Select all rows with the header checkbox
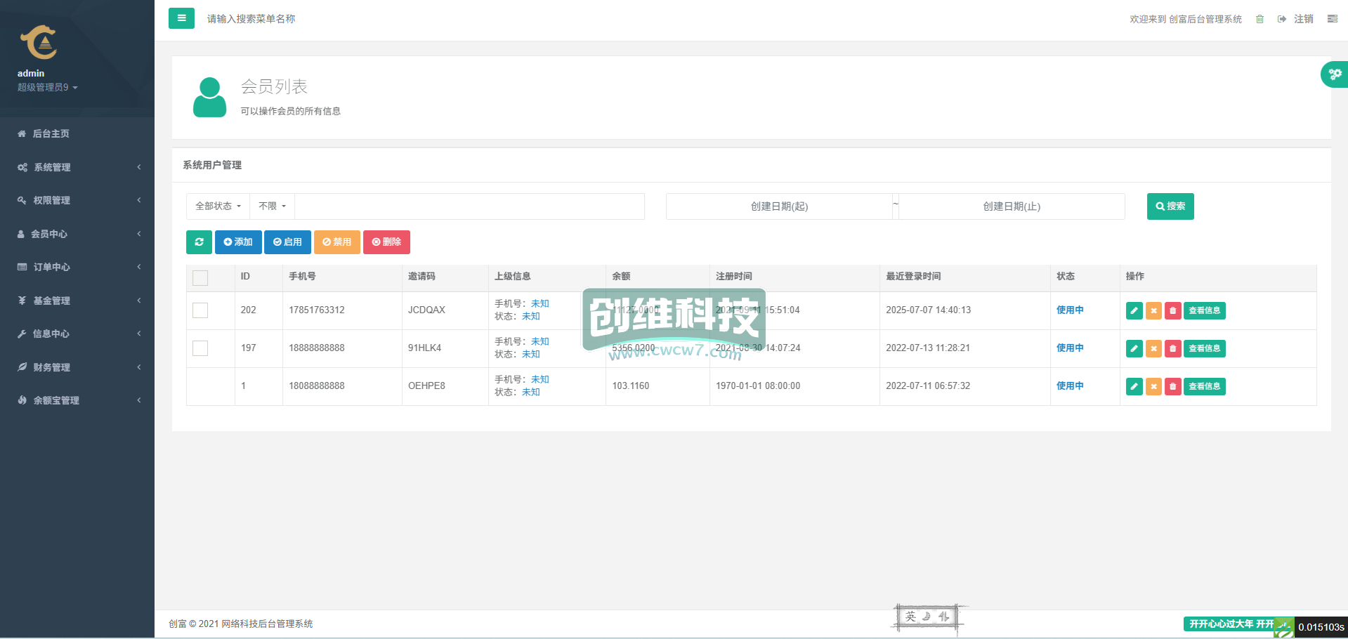1348x639 pixels. (x=200, y=278)
